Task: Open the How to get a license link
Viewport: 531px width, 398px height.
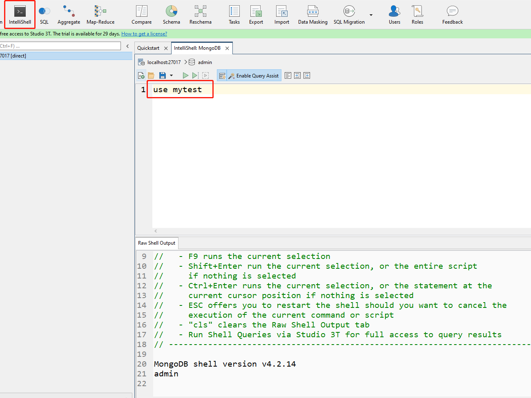Action: pyautogui.click(x=144, y=33)
